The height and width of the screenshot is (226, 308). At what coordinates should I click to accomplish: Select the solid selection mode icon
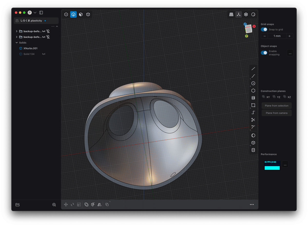[88, 15]
